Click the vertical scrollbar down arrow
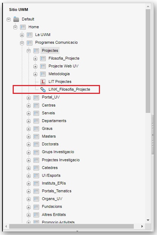 pos(148,220)
